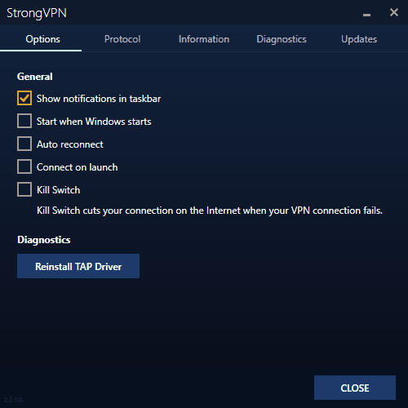The width and height of the screenshot is (408, 408).
Task: Click the StrongVPN title text
Action: [37, 13]
